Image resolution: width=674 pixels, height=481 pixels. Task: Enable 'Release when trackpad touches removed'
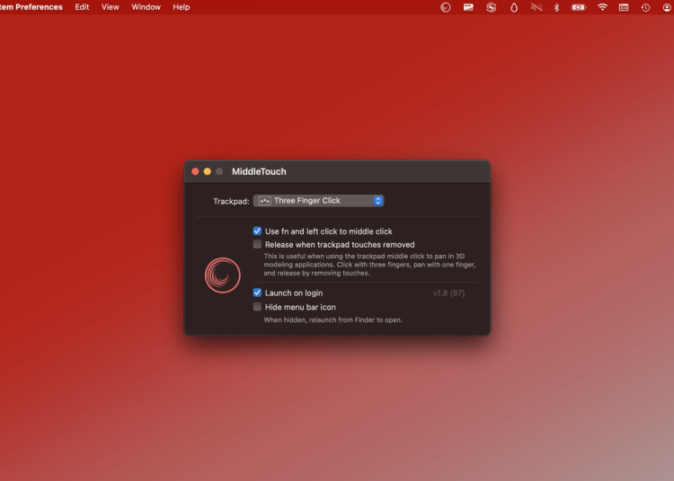(x=258, y=244)
